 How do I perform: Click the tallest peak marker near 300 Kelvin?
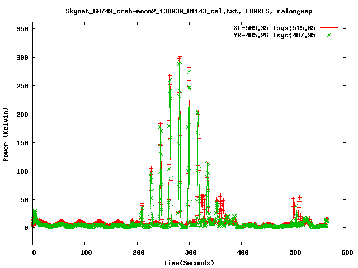click(180, 57)
